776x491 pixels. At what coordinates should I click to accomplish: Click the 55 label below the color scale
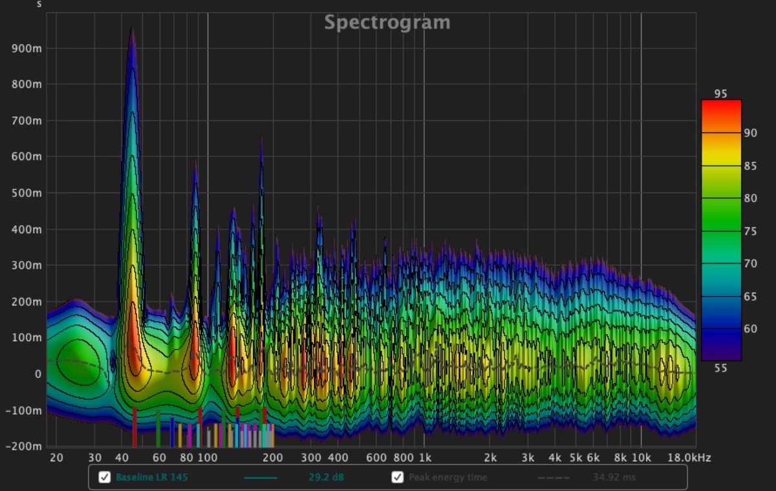(x=720, y=368)
